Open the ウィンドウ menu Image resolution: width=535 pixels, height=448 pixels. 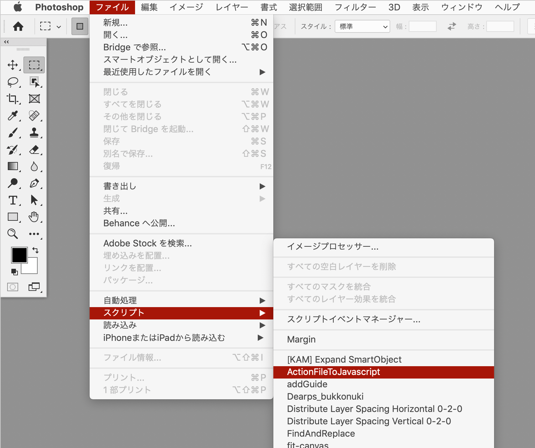(462, 7)
